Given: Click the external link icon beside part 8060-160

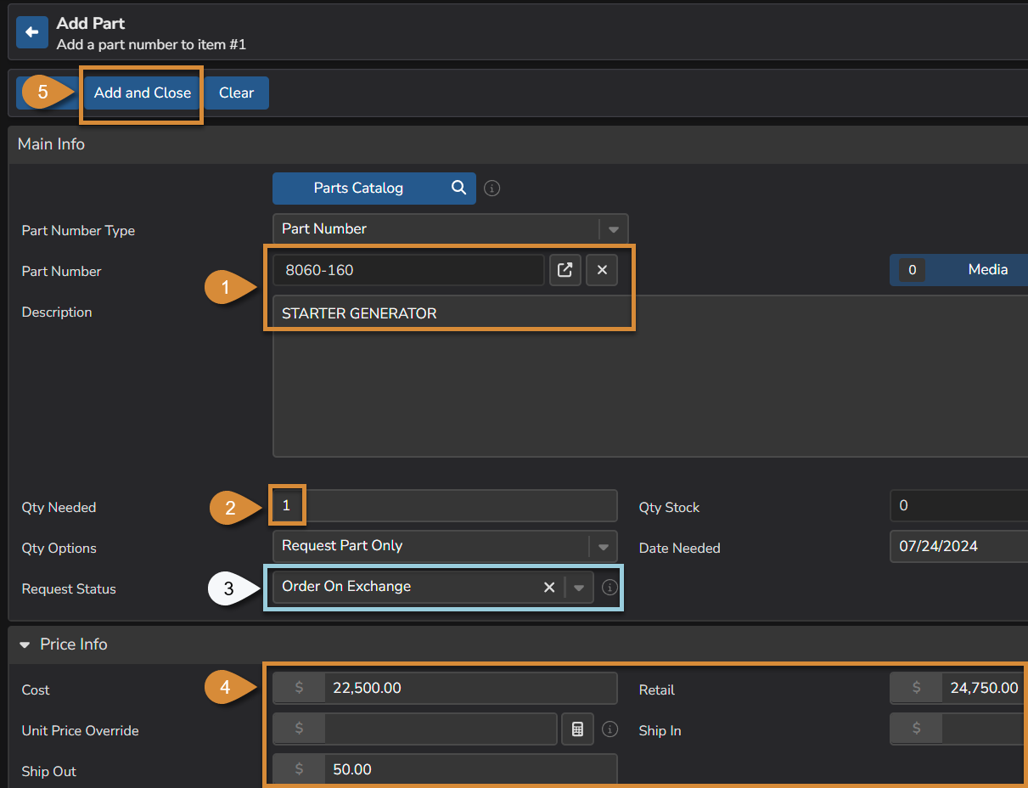Looking at the screenshot, I should (x=565, y=269).
